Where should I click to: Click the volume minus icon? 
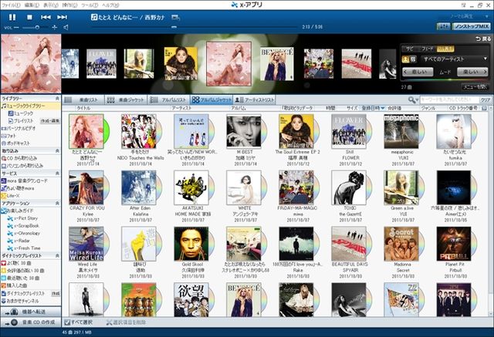point(16,28)
